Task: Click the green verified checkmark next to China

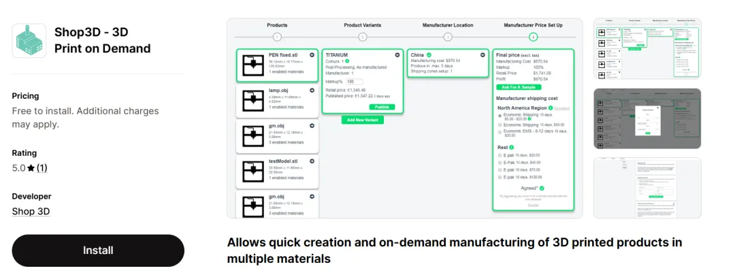Action: pyautogui.click(x=429, y=54)
